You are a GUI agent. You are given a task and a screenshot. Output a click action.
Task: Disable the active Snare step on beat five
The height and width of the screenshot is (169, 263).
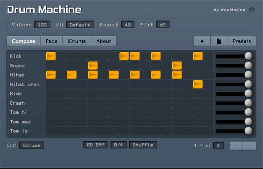coord(93,66)
